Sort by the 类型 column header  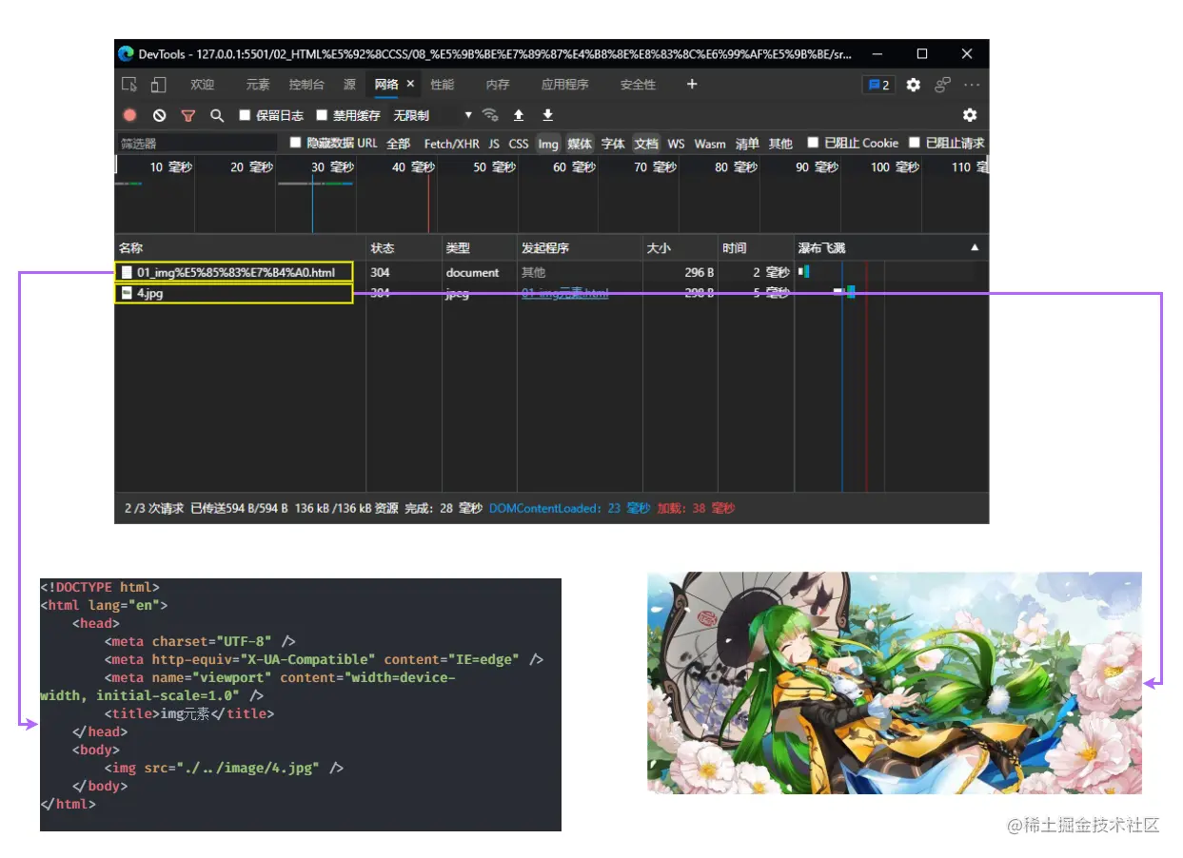point(480,248)
